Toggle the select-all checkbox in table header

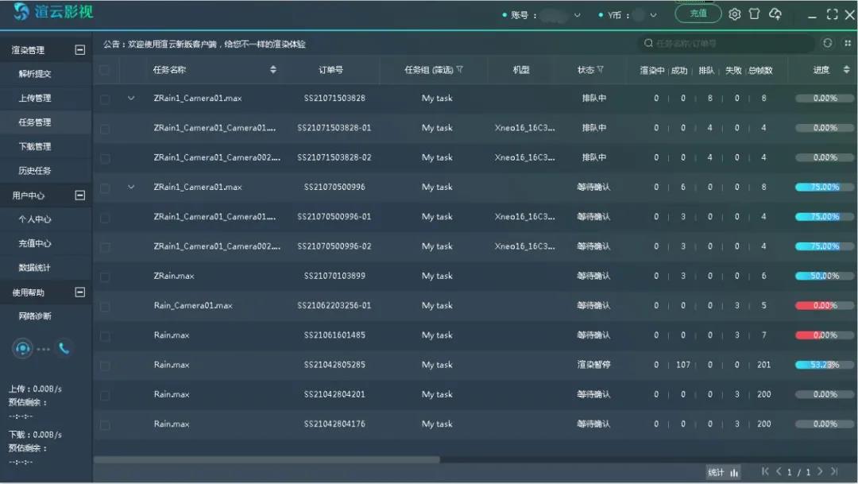tap(105, 70)
